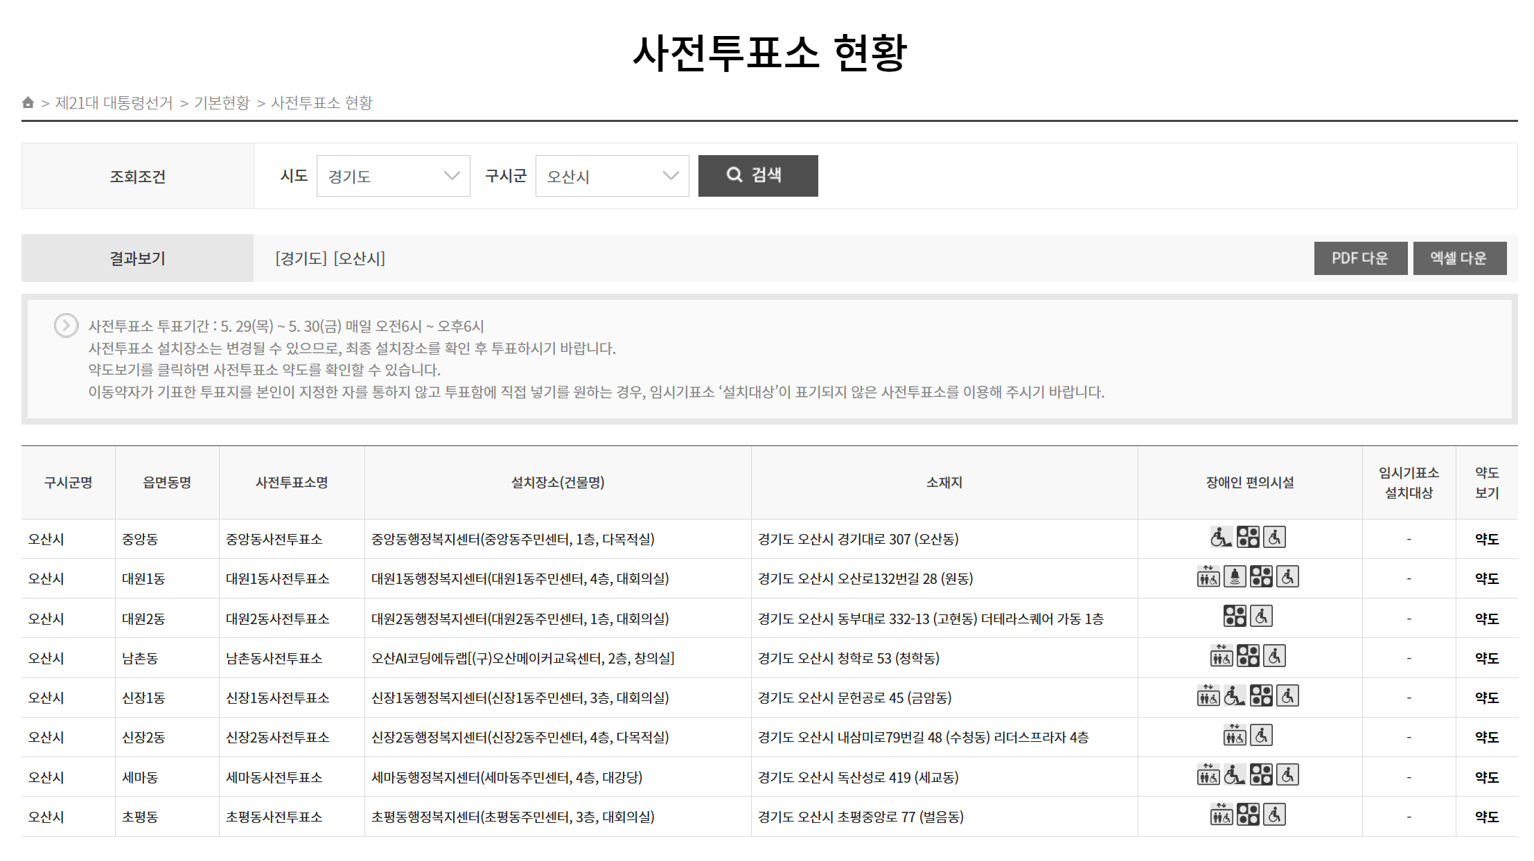Click the 결과보기 tab label
1534x861 pixels.
(137, 258)
